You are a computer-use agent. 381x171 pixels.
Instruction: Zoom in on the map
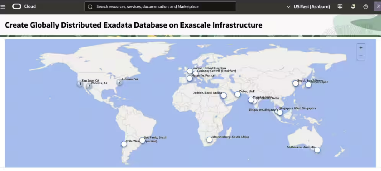[361, 48]
